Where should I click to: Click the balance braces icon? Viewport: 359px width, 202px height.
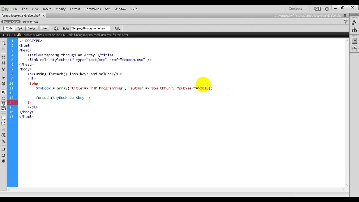[x=3, y=84]
